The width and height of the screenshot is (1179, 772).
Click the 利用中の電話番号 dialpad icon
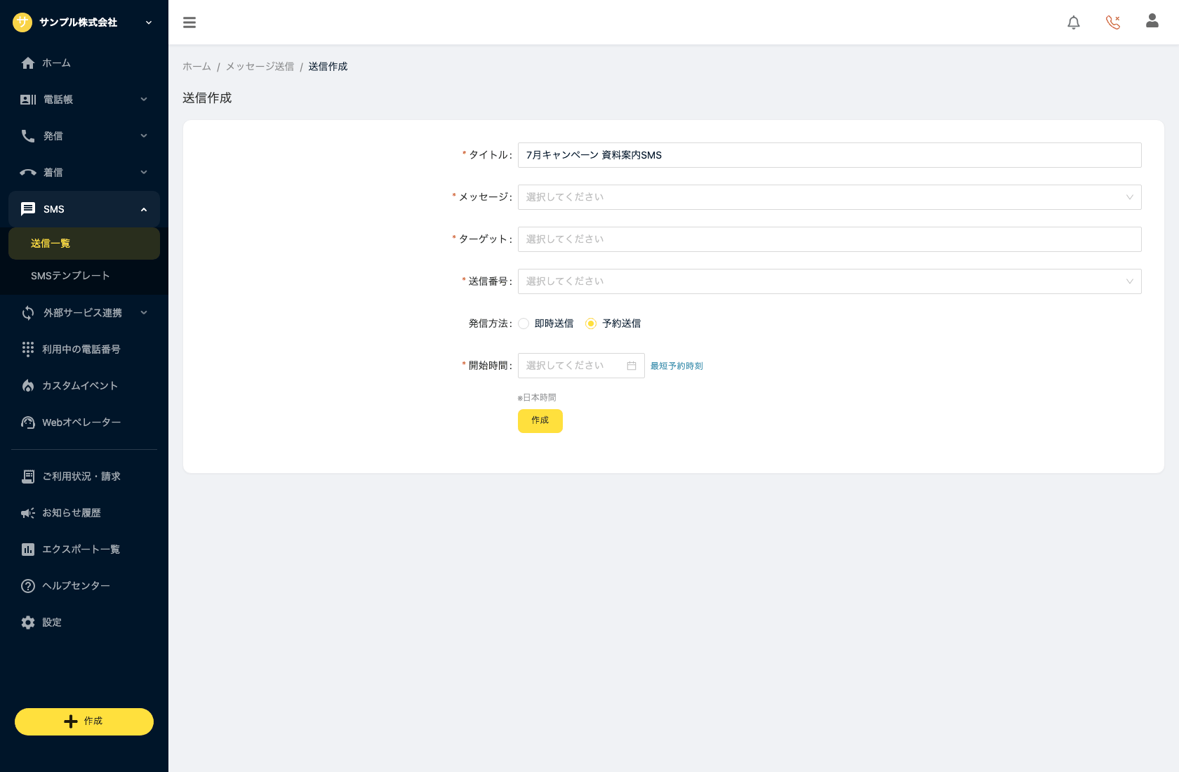point(28,350)
